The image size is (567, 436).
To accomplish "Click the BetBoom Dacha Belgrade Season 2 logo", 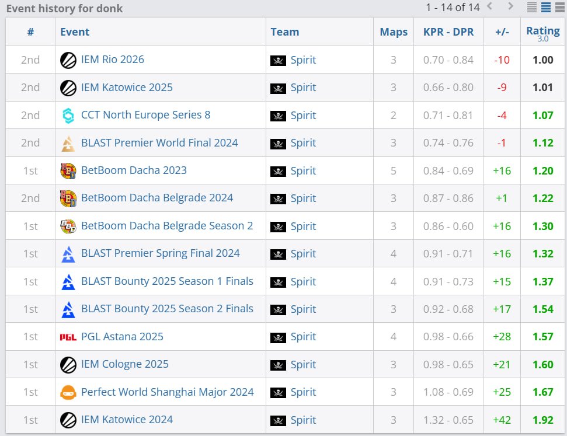I will pos(68,226).
